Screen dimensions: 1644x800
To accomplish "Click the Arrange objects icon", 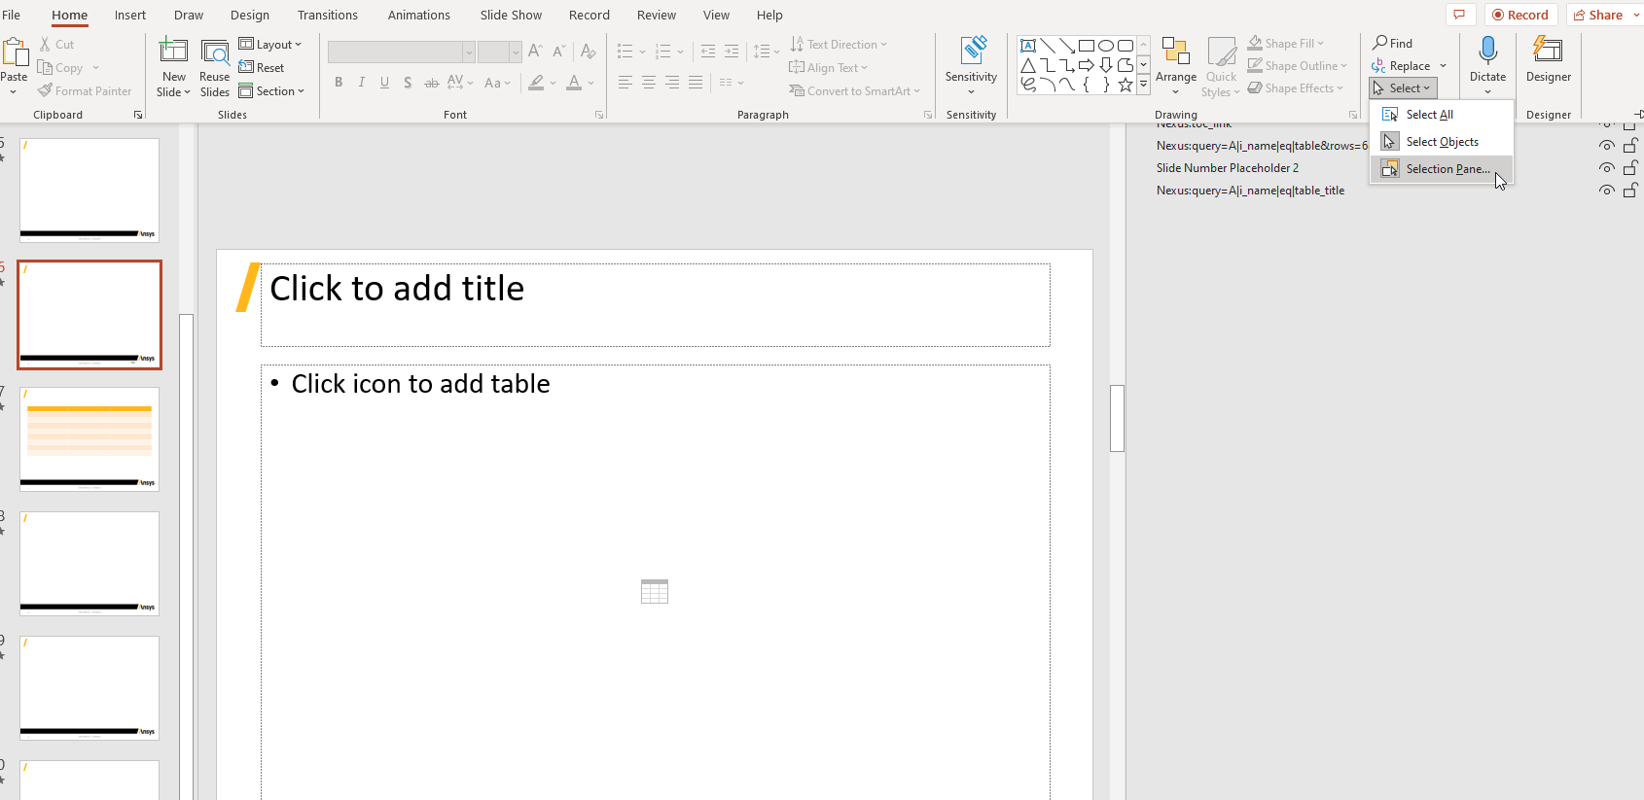I will pos(1176,51).
